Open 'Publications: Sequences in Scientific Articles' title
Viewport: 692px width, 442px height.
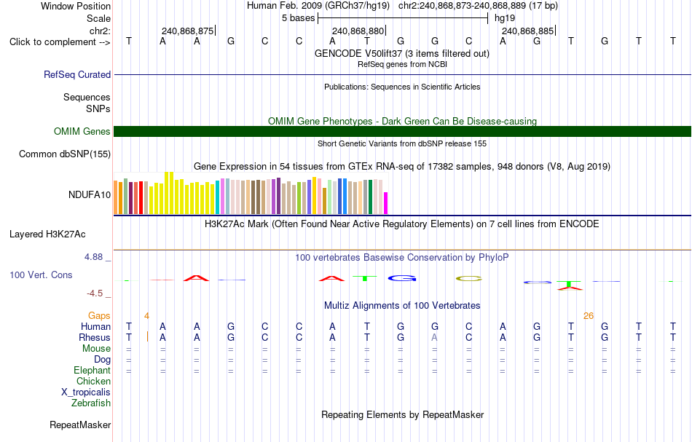point(402,87)
